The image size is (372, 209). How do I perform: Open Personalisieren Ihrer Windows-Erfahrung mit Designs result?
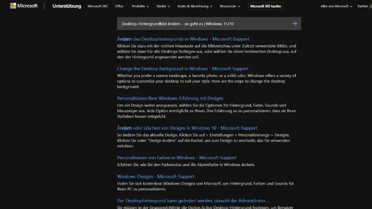[x=170, y=98]
